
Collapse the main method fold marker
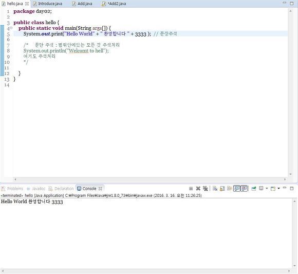[11, 28]
